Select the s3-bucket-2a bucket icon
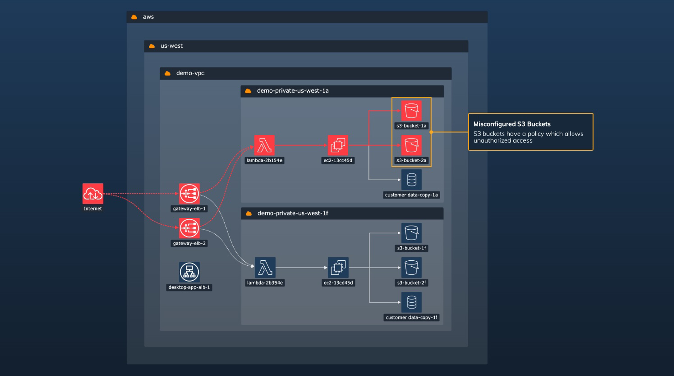This screenshot has height=376, width=674. tap(411, 145)
